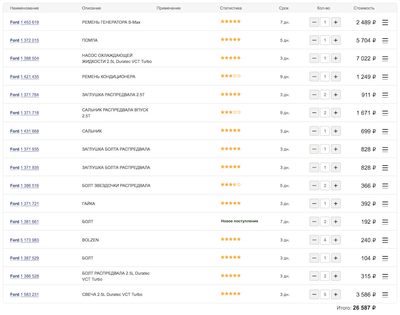Click quantity field for САЛЬНИК РАСПРЕДВАЛА ВПУСК
This screenshot has height=315, width=400.
[325, 113]
